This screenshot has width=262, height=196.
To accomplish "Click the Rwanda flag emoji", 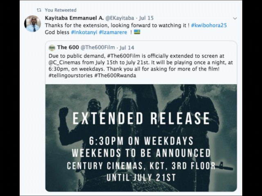I will [x=137, y=32].
